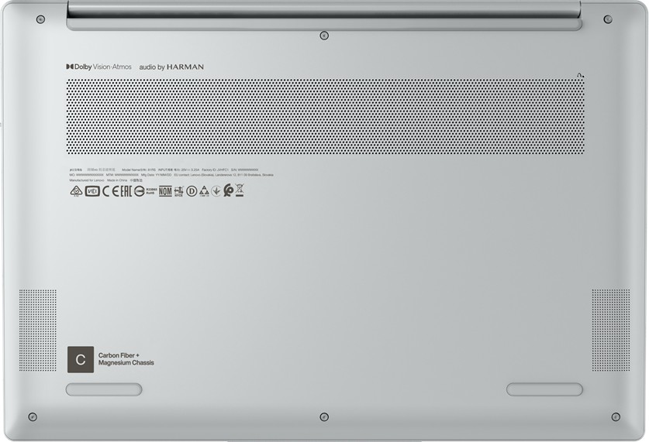The image size is (649, 442).
Task: Click the bottom-left rubber foot
Action: coord(104,389)
